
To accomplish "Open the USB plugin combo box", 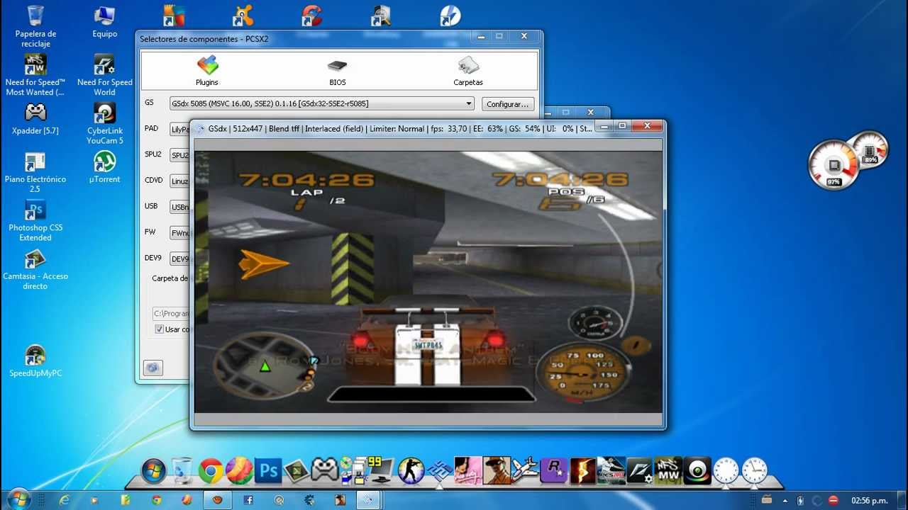I will tap(179, 207).
